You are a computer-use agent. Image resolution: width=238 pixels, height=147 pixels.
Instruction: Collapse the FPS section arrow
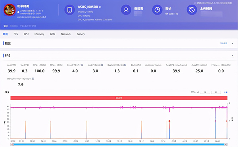(x=233, y=56)
